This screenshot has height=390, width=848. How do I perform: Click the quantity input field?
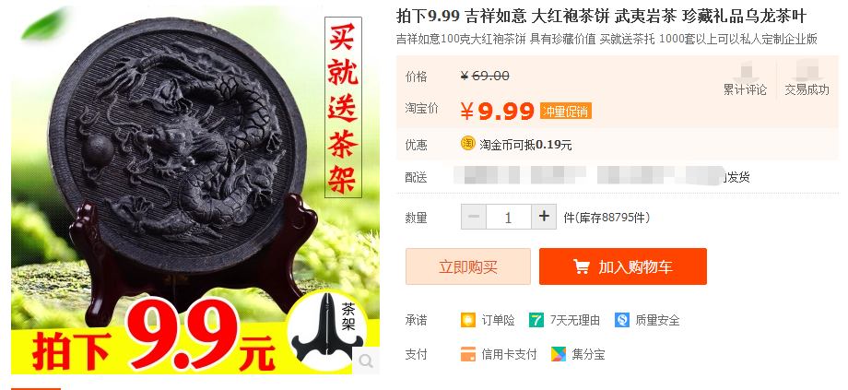point(509,217)
